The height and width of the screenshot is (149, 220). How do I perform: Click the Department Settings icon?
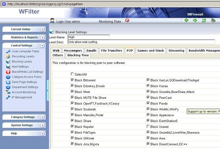click(8, 87)
